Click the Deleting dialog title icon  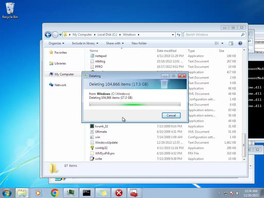pos(86,76)
